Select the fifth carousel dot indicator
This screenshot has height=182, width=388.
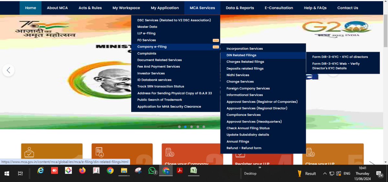(204, 127)
